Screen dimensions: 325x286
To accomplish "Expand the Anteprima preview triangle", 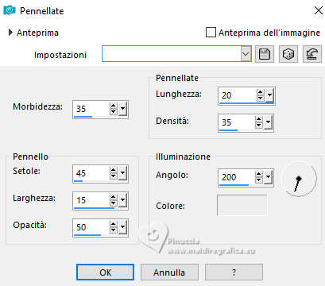I will click(10, 33).
